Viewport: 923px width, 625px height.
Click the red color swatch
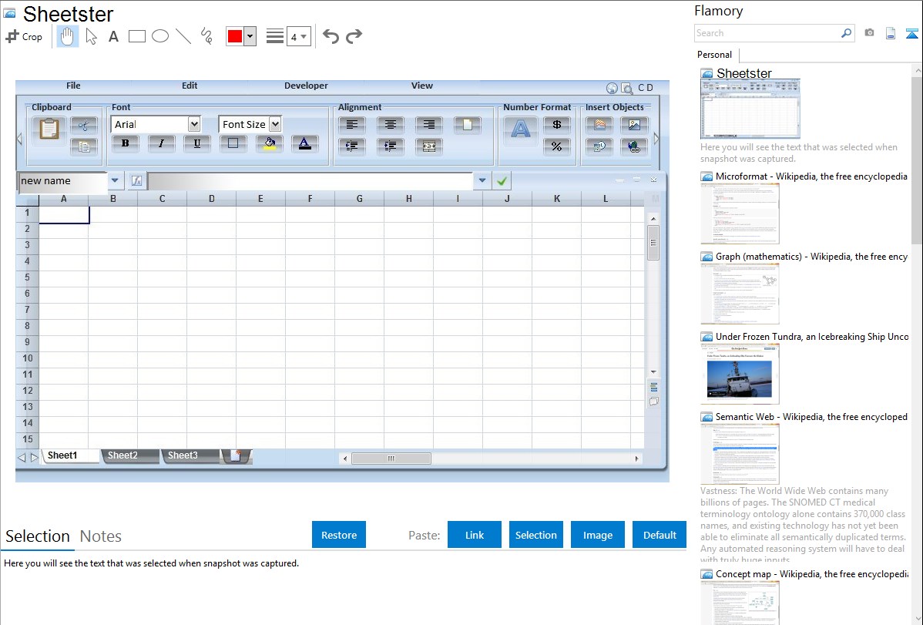tap(235, 36)
